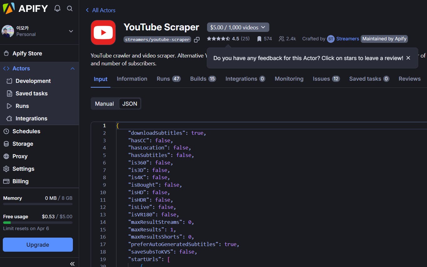Open Saved tasks in sidebar
Screen dimensions: 427x267
click(32, 93)
